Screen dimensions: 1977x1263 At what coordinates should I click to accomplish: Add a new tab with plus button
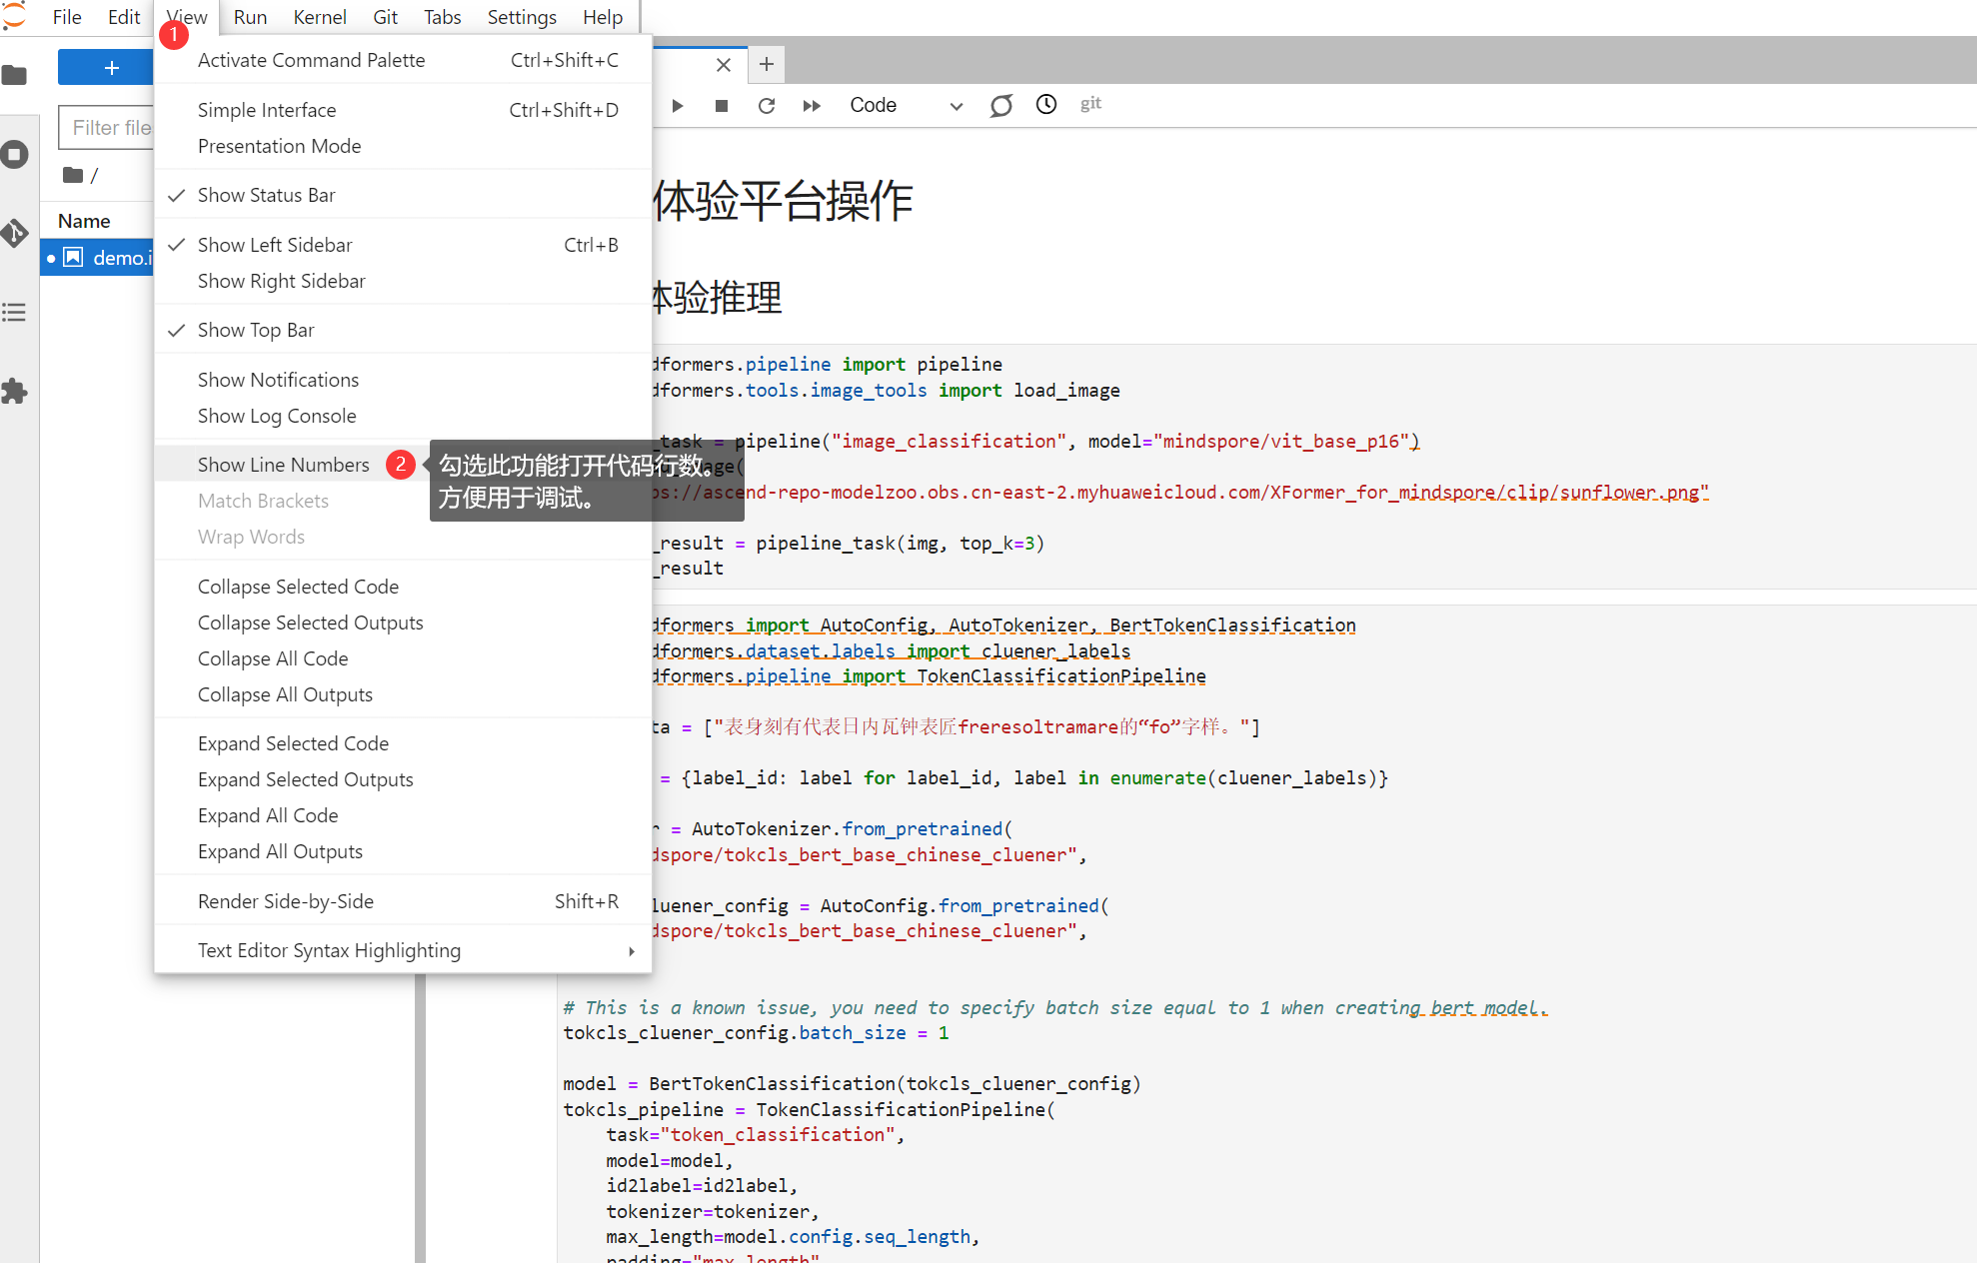click(767, 64)
